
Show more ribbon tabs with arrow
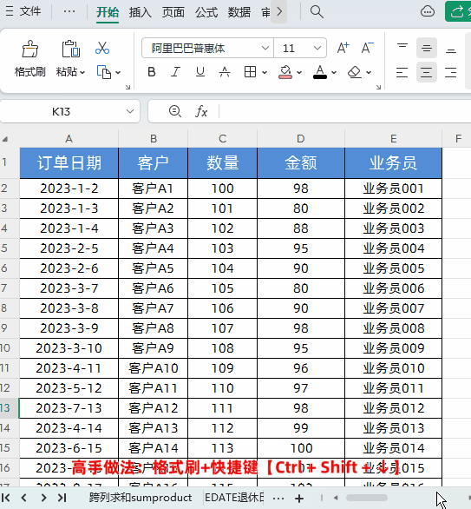coord(279,11)
